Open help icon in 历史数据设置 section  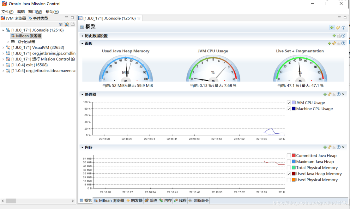click(x=343, y=36)
